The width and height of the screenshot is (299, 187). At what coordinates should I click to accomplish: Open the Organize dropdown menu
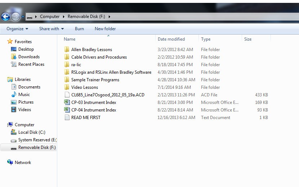click(17, 29)
